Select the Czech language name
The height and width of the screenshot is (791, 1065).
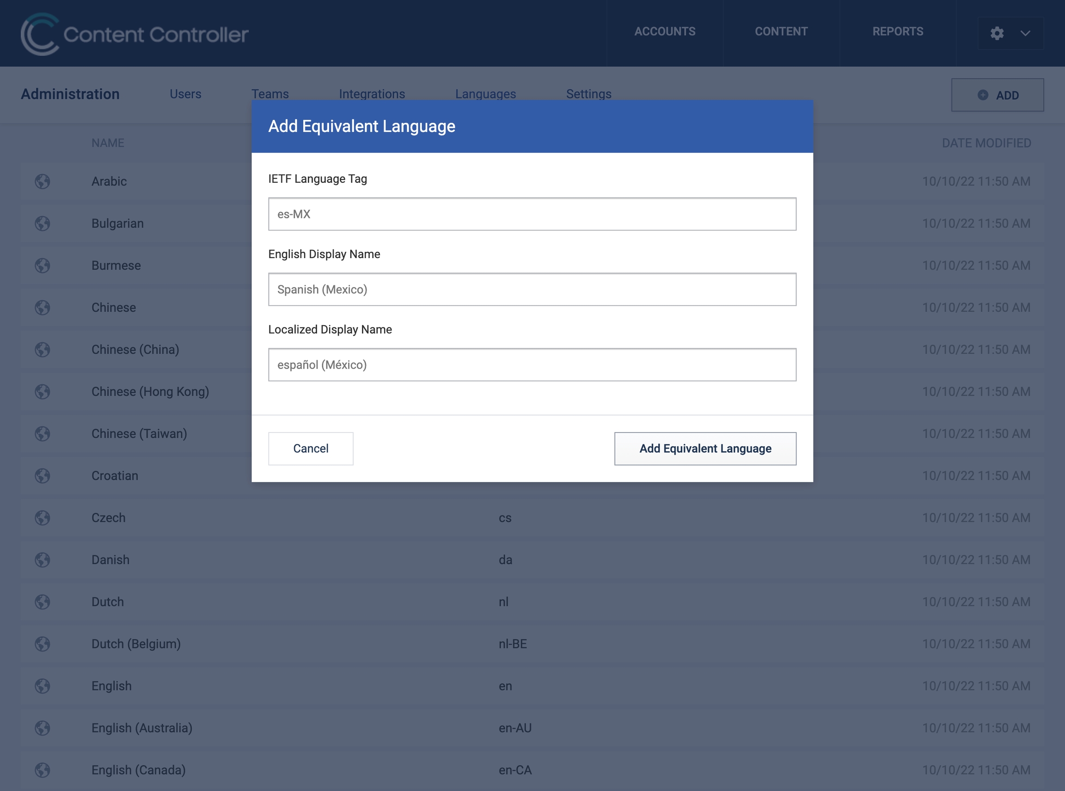tap(109, 518)
